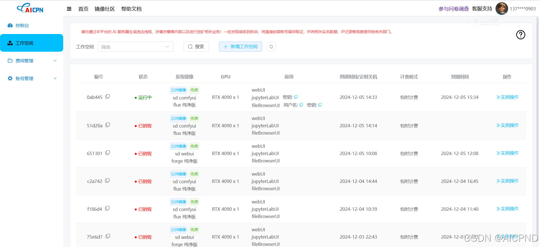This screenshot has height=247, width=539.
Task: Click creation time 2024-12-05 14:33
Action: point(358,97)
